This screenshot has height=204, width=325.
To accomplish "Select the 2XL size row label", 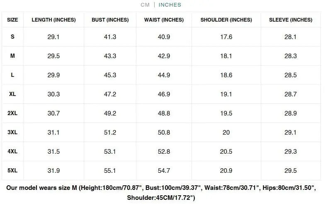I will [x=12, y=113].
